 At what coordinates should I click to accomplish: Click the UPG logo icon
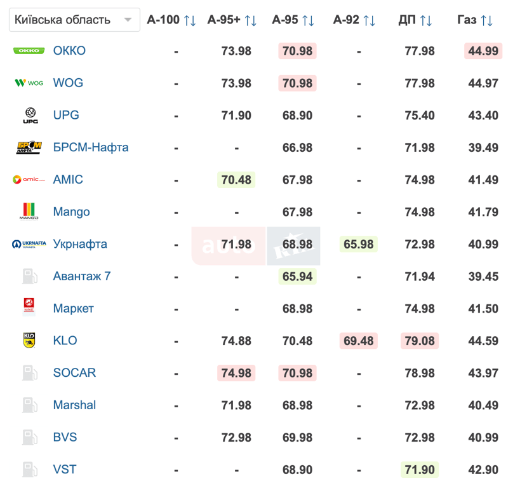coord(30,116)
